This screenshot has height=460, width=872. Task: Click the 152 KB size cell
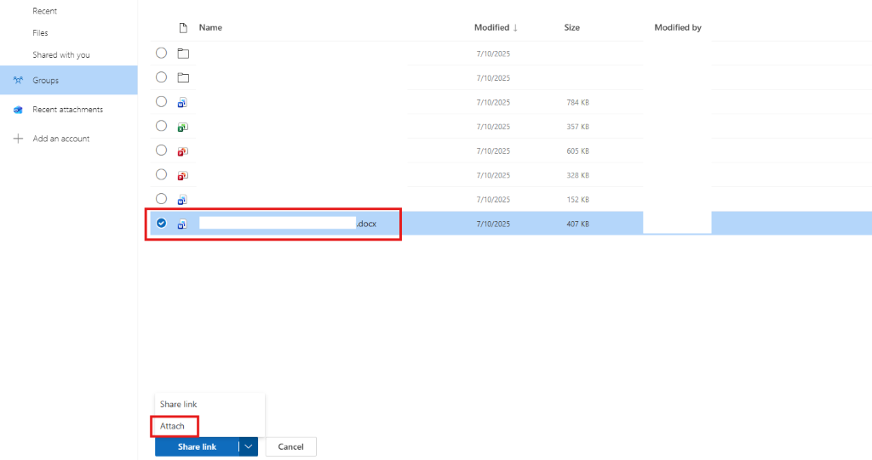[578, 200]
